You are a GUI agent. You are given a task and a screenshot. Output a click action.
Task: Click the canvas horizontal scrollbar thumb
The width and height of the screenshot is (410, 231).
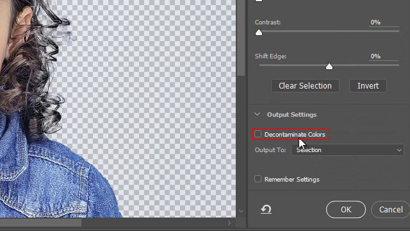click(40, 223)
